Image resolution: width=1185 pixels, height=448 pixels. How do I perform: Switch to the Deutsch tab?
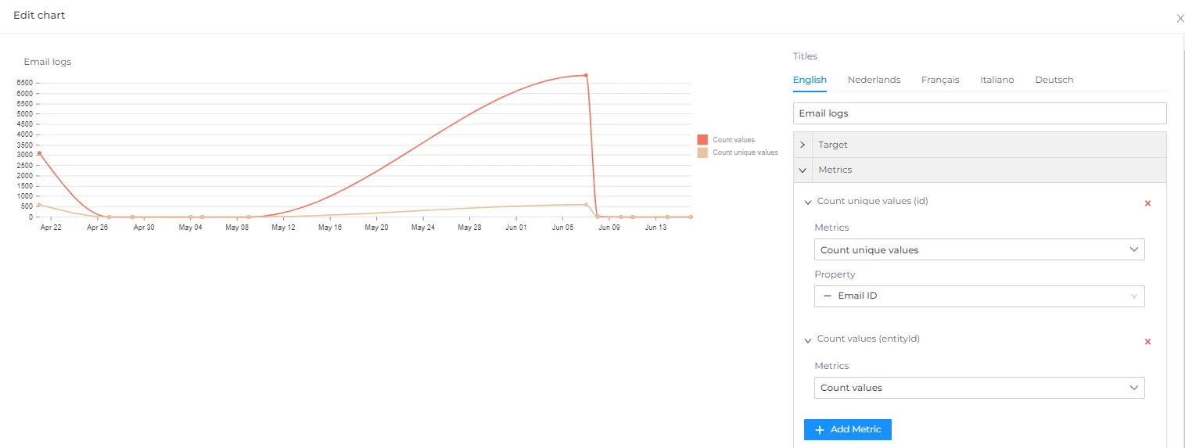click(x=1054, y=80)
